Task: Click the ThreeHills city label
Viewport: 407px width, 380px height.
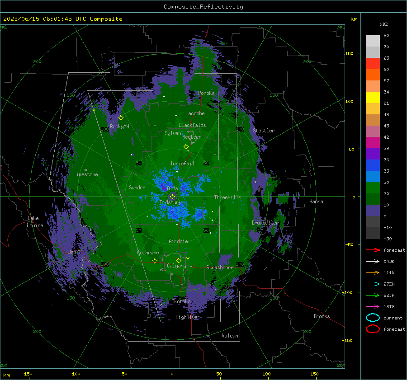Action: [x=227, y=197]
